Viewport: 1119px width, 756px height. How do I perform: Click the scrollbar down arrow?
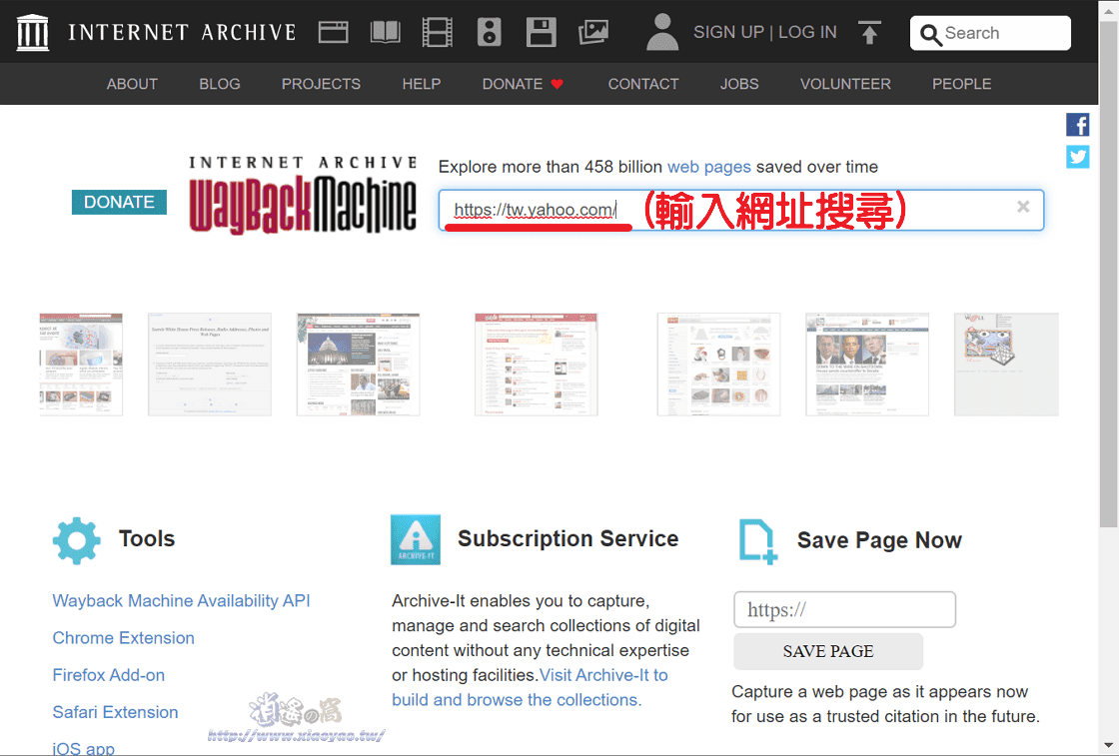[1108, 746]
